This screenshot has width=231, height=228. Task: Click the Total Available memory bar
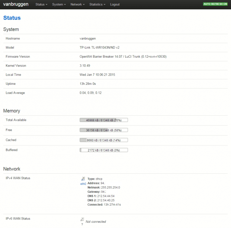pyautogui.click(x=104, y=120)
